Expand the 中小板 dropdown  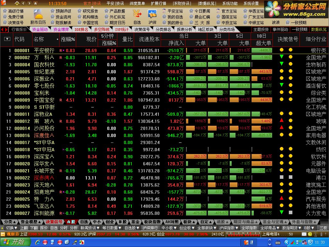[169, 228]
